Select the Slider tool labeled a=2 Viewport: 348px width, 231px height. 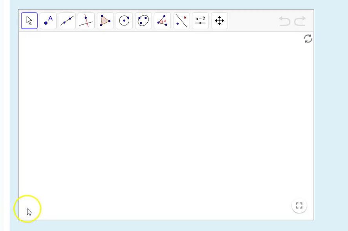click(x=200, y=21)
